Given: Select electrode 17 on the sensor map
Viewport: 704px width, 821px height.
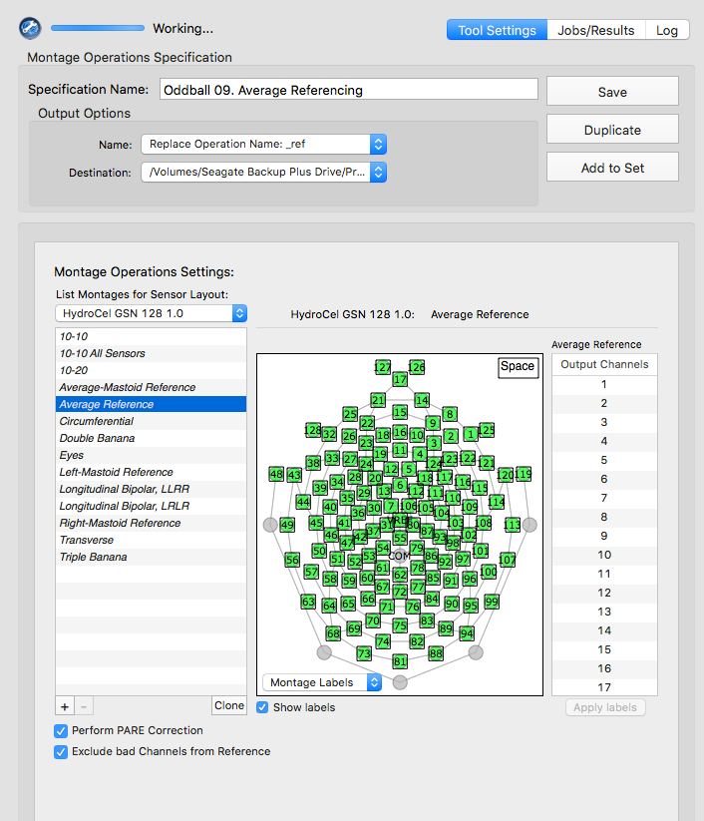Looking at the screenshot, I should pyautogui.click(x=400, y=379).
